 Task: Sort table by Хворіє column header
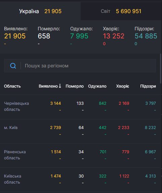[123, 86]
